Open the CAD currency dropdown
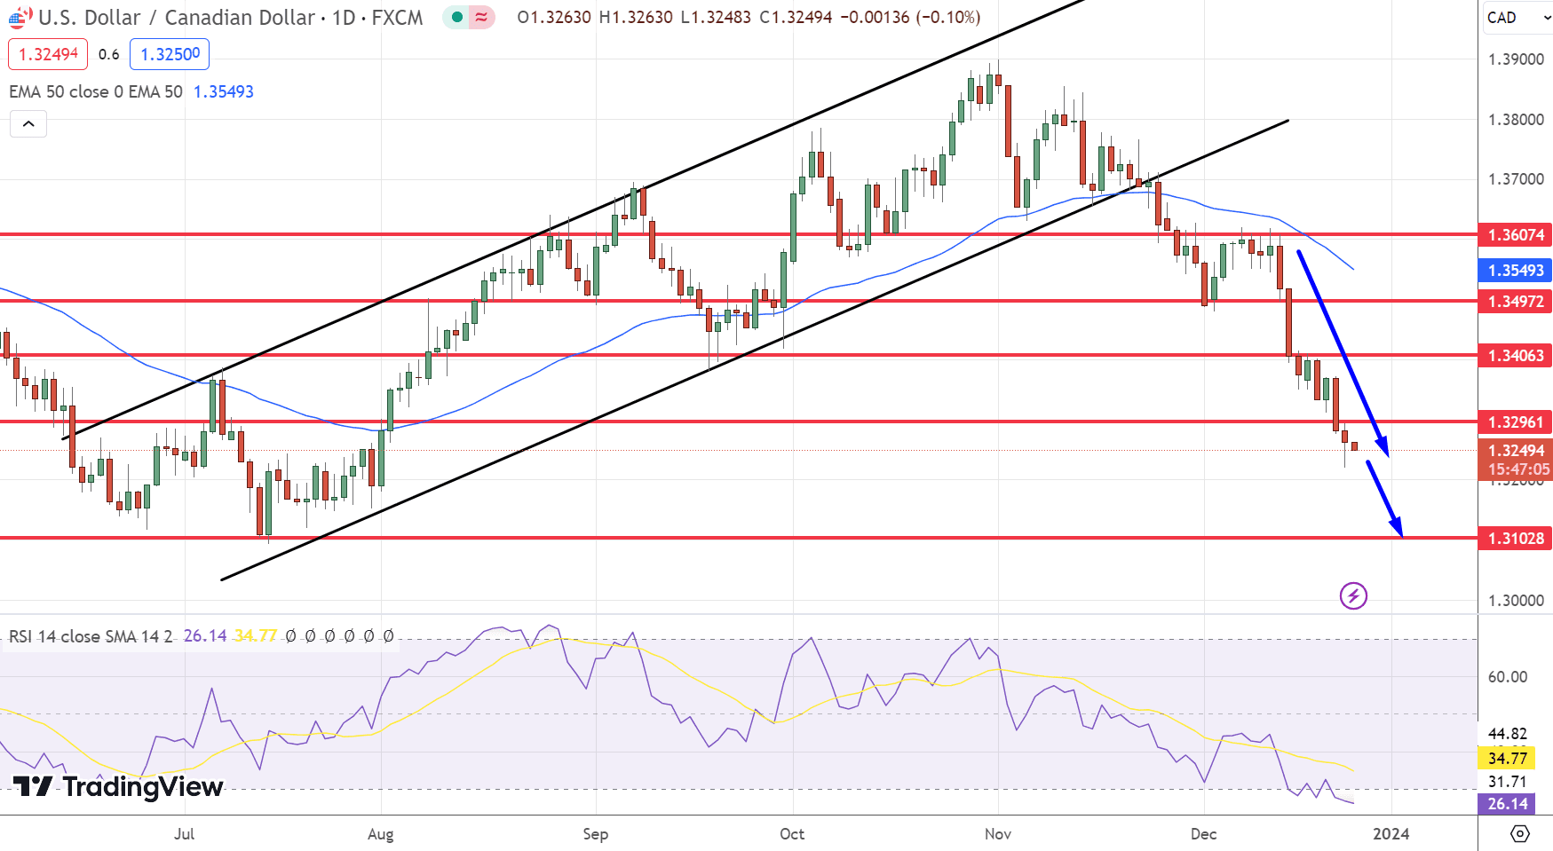Screen dimensions: 1553x851 pyautogui.click(x=1517, y=18)
